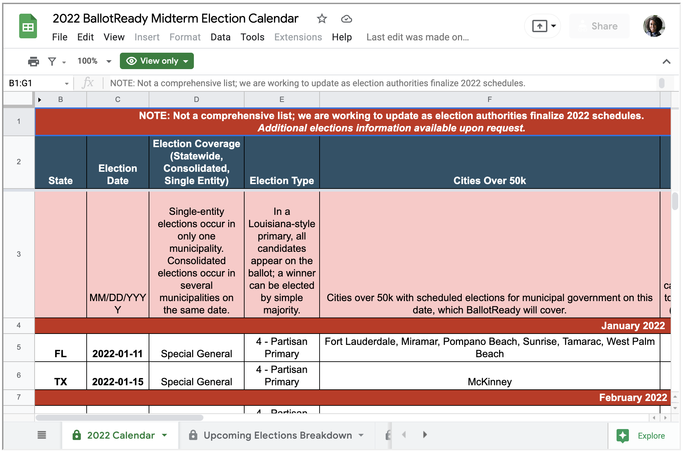This screenshot has width=683, height=453.
Task: Star this spreadsheet document
Action: tap(322, 18)
